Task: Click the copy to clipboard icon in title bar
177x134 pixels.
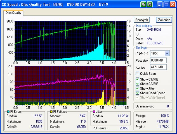Action: [x=143, y=4]
